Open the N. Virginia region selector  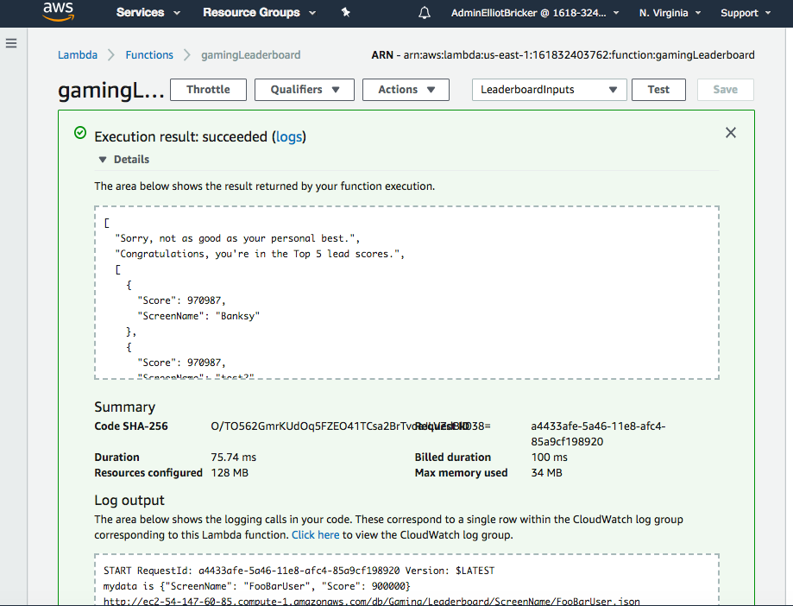tap(670, 13)
